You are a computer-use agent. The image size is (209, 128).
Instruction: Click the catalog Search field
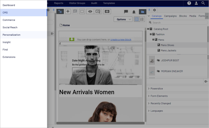click(177, 23)
